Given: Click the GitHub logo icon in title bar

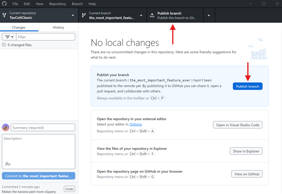Looking at the screenshot, I should [x=5, y=4].
